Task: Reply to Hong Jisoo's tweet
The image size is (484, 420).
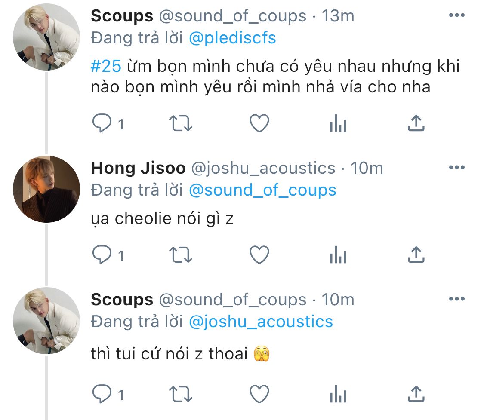Action: [102, 254]
